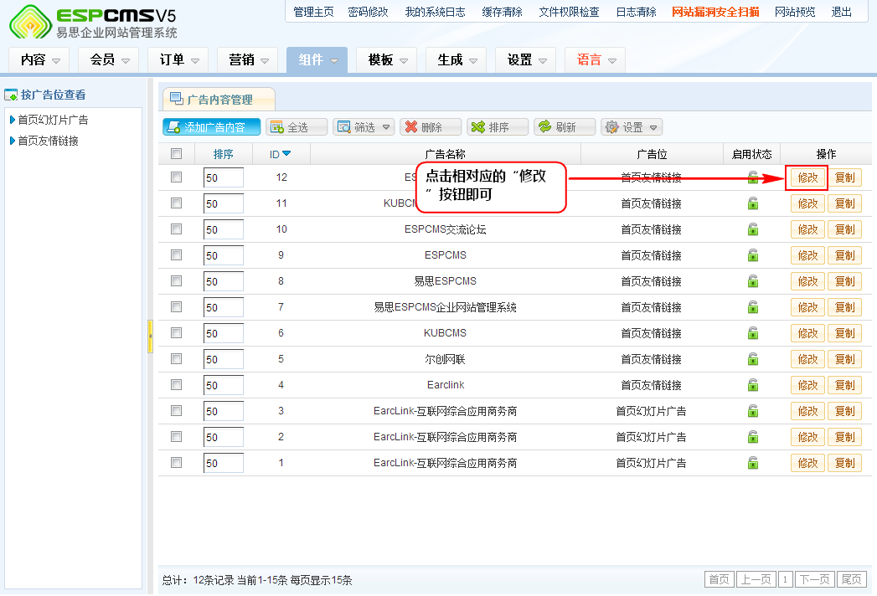Select checkbox for 易思ESPCMS row

pos(176,280)
